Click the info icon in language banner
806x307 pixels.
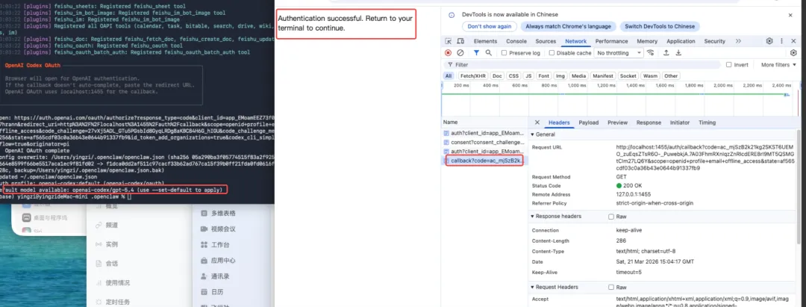click(452, 15)
